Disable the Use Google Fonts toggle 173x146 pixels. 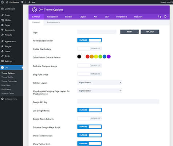tap(89, 110)
